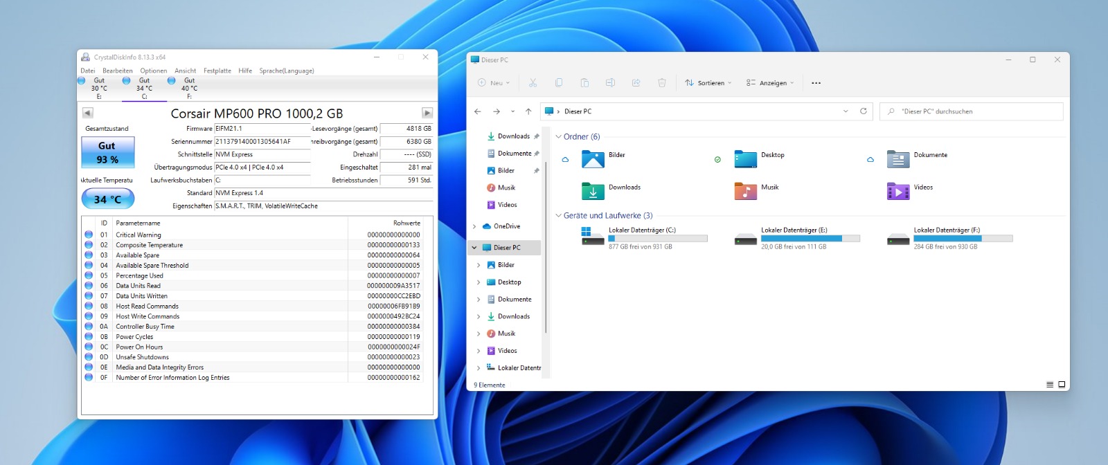Open address bar history dropdown

pos(846,111)
